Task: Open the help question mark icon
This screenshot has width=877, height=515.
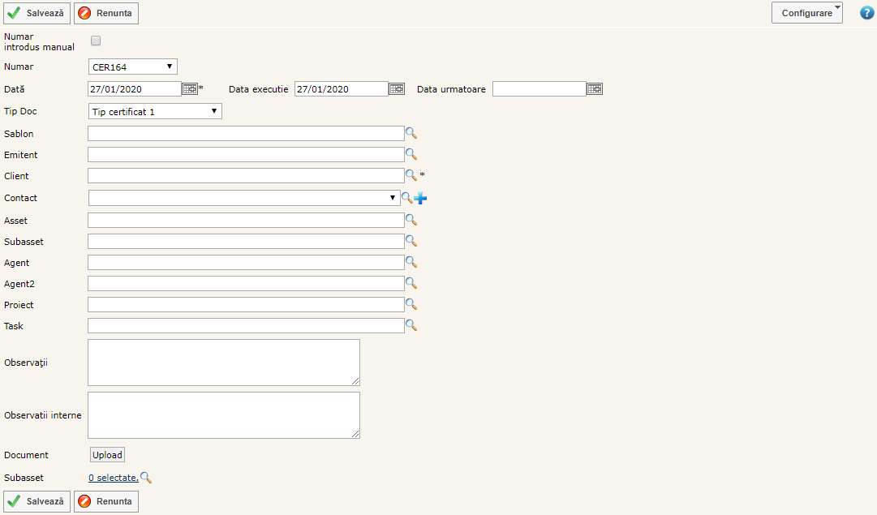Action: [x=866, y=13]
